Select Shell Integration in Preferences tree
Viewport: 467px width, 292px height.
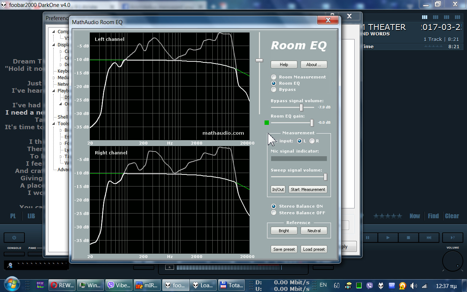[x=63, y=117]
